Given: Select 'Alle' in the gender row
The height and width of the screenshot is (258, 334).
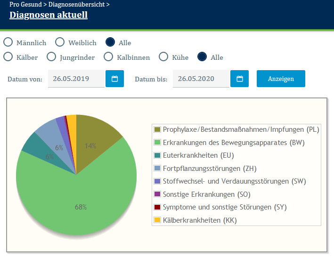Looking at the screenshot, I should pos(110,42).
